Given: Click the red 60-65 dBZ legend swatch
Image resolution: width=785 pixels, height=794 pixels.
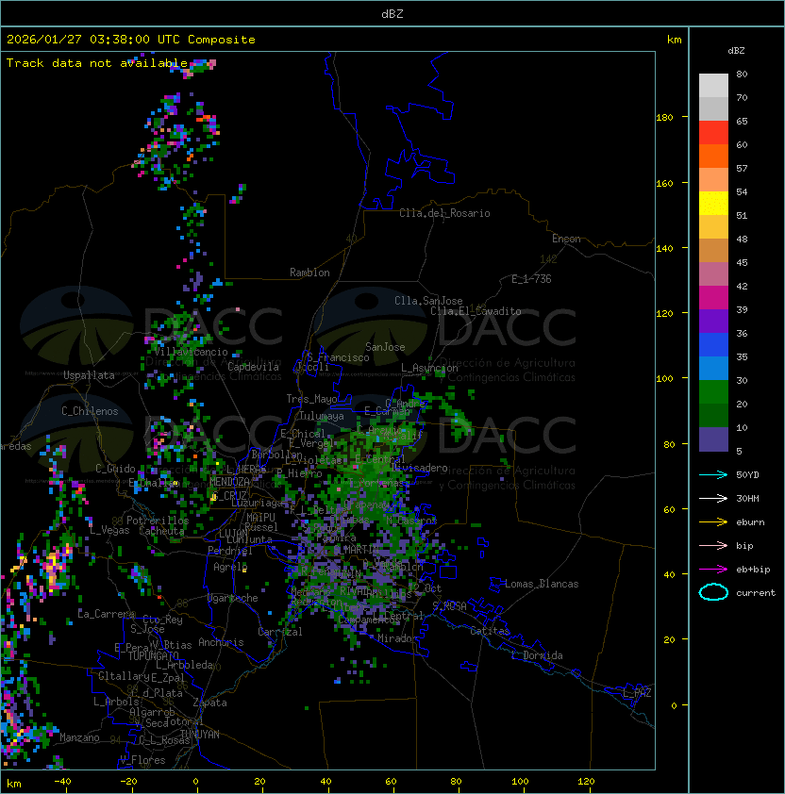Looking at the screenshot, I should [713, 133].
